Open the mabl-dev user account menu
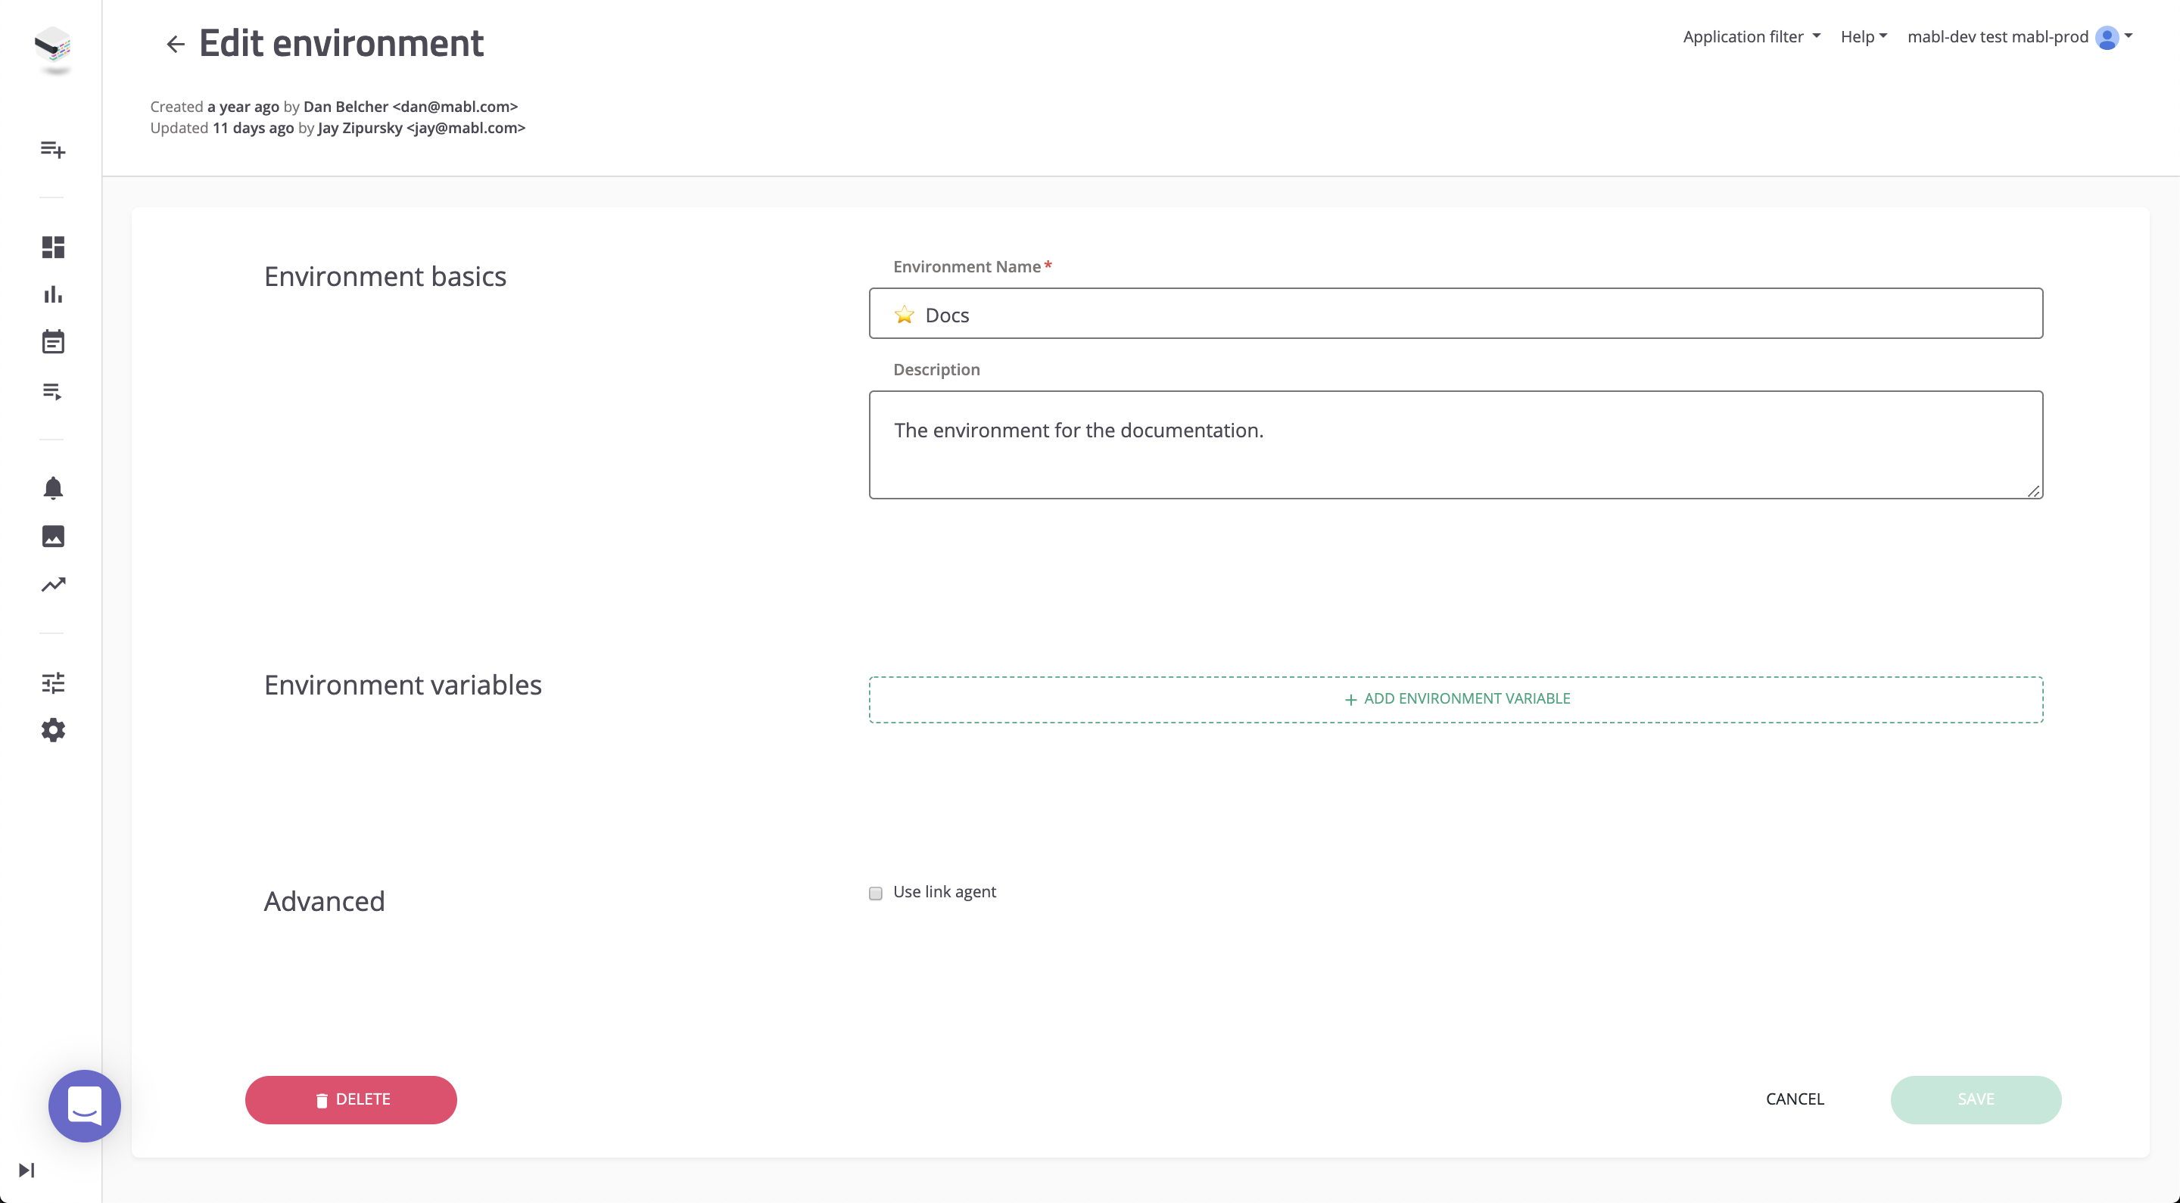This screenshot has width=2180, height=1203. [2018, 36]
